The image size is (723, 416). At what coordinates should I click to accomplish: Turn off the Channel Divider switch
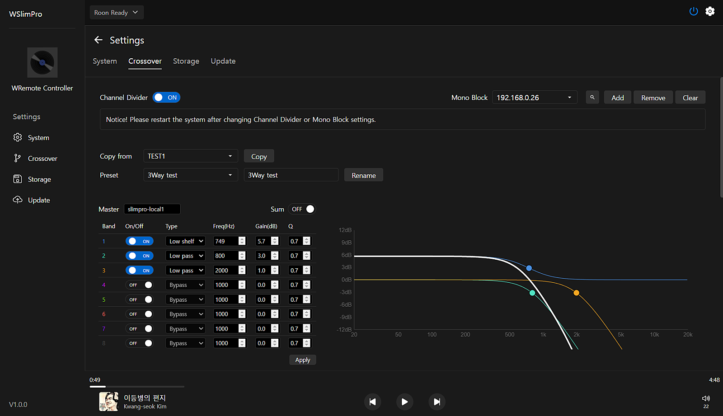click(166, 98)
